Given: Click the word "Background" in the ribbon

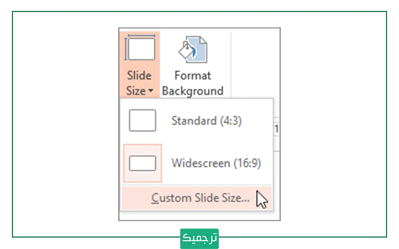Looking at the screenshot, I should [193, 91].
